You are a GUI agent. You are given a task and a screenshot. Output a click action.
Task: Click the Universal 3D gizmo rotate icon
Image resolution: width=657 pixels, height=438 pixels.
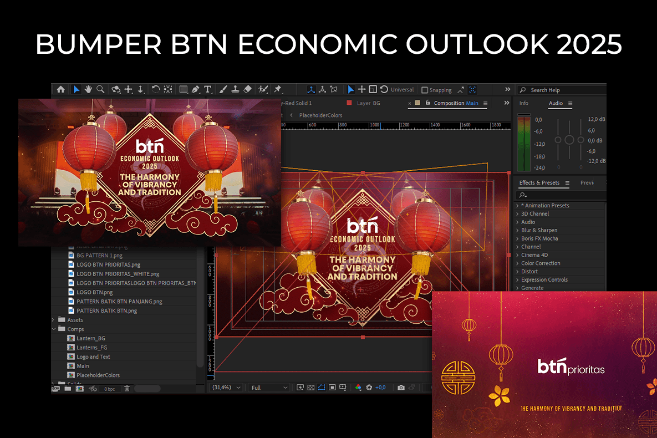(x=384, y=89)
